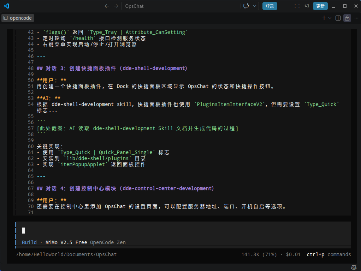
Task: Click the /home/HelloWorld/Documents/OpsChat path
Action: point(66,254)
